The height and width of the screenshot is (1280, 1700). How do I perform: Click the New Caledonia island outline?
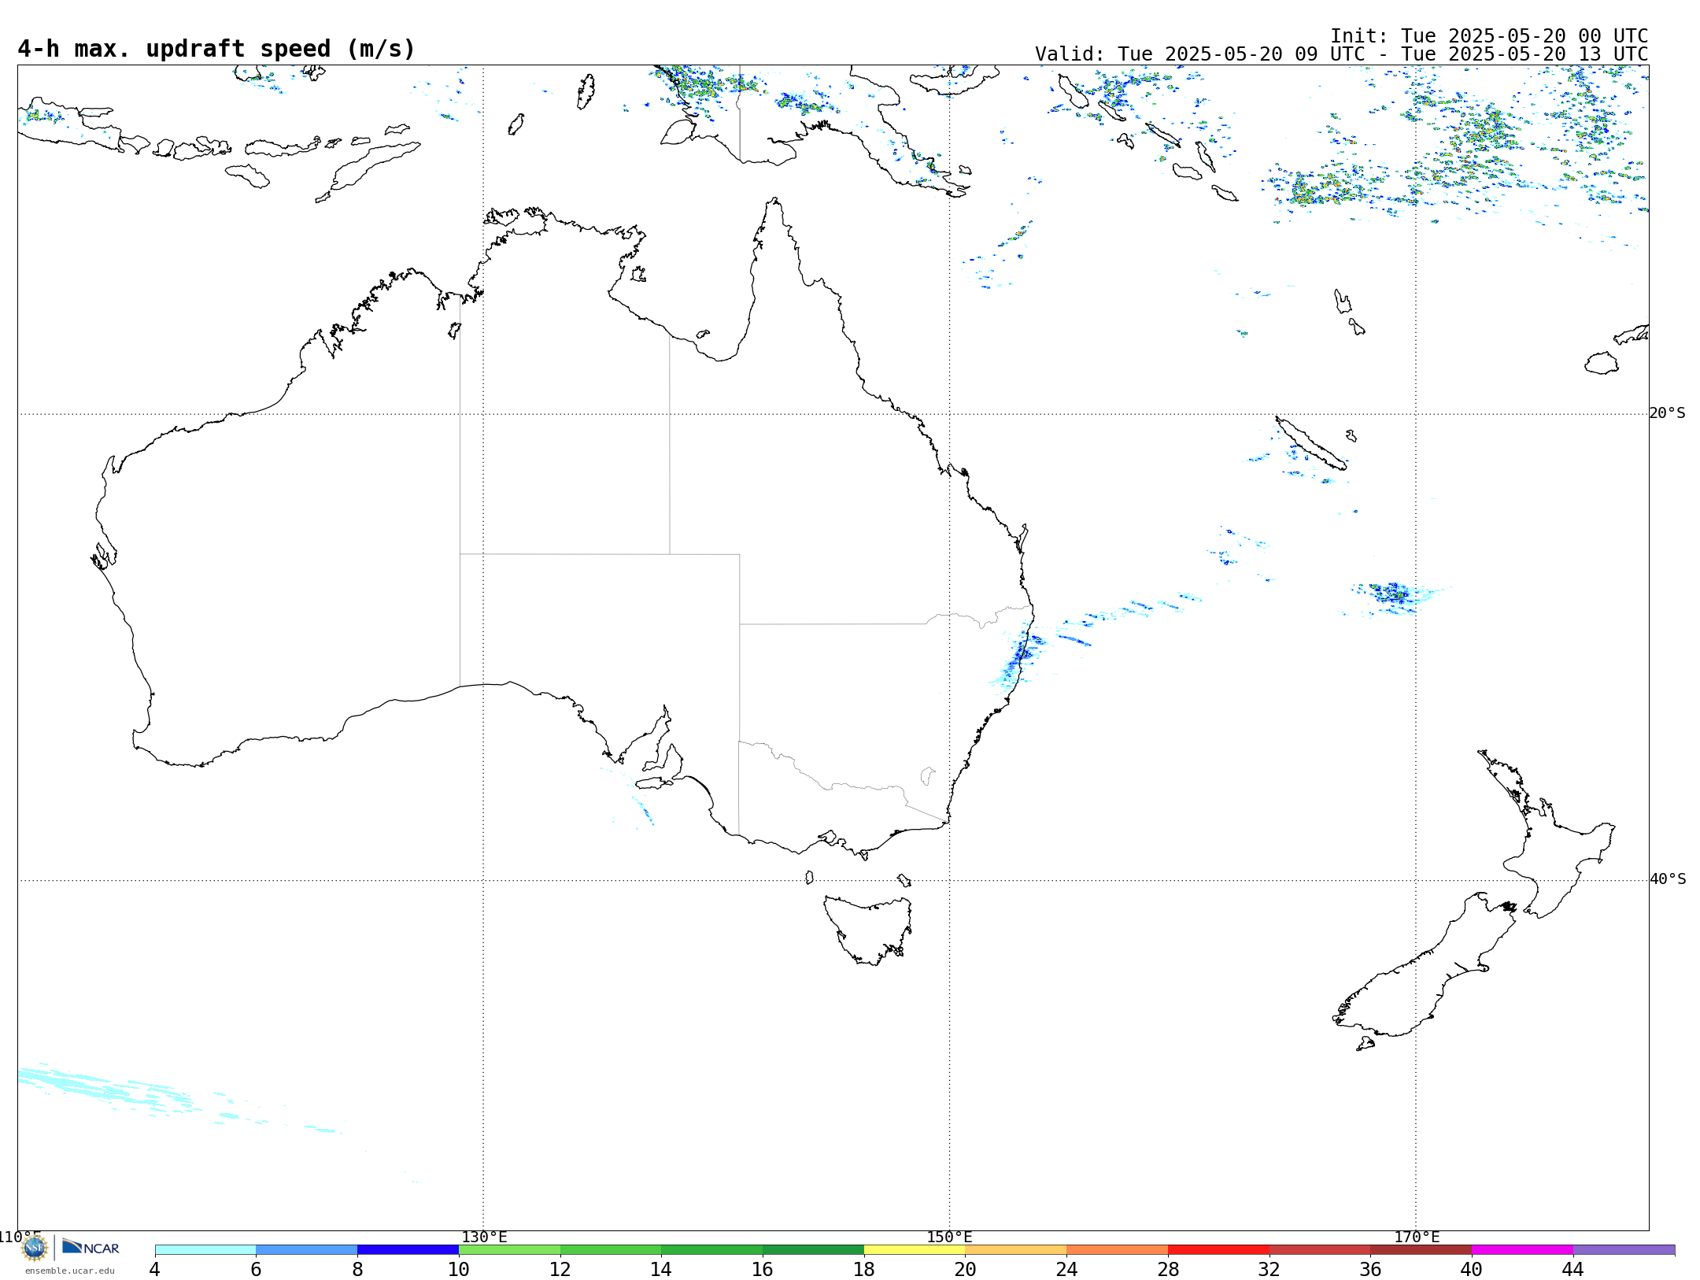[1310, 443]
